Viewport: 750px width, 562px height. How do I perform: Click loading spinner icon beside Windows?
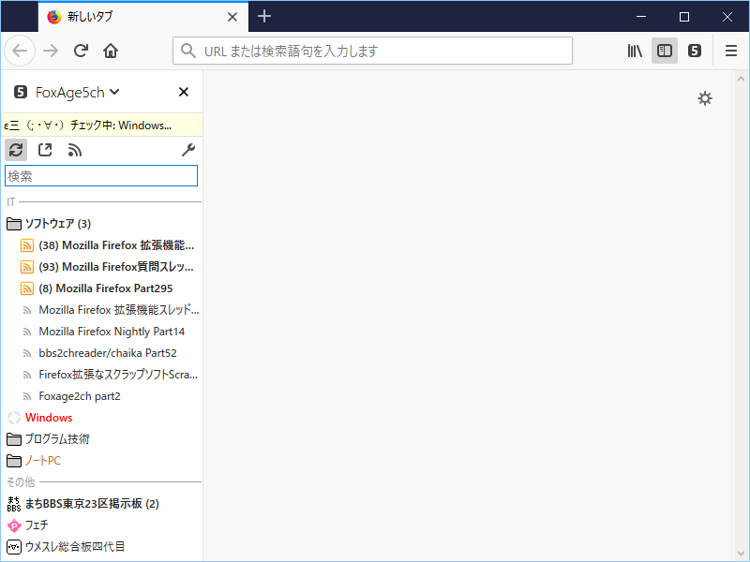point(14,418)
